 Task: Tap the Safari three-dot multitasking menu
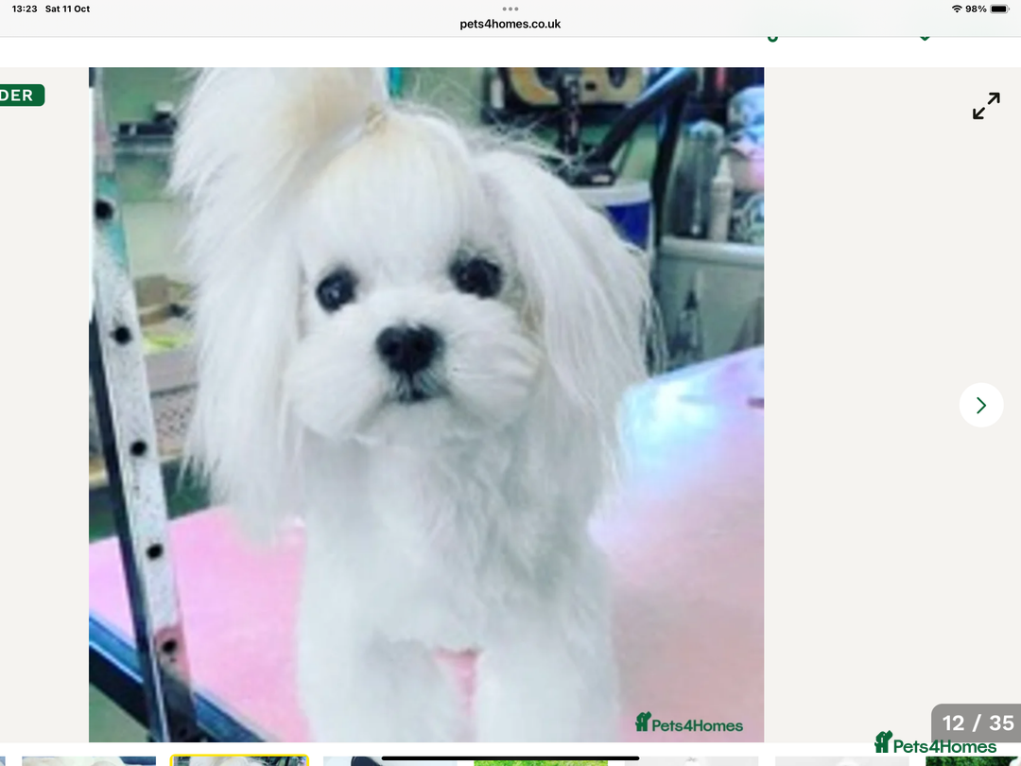(x=510, y=9)
